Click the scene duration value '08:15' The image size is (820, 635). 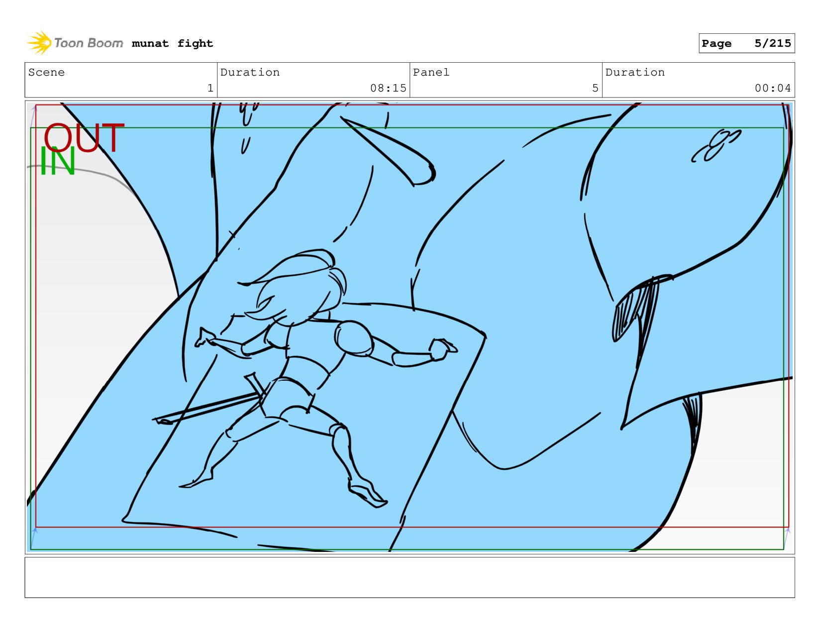[x=388, y=88]
